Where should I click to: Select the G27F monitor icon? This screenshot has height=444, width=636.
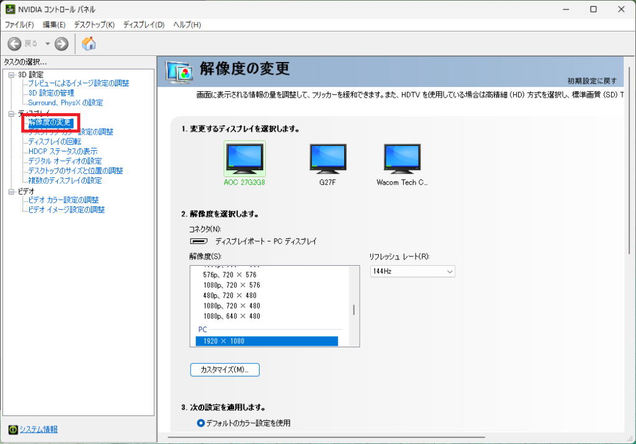pyautogui.click(x=327, y=159)
